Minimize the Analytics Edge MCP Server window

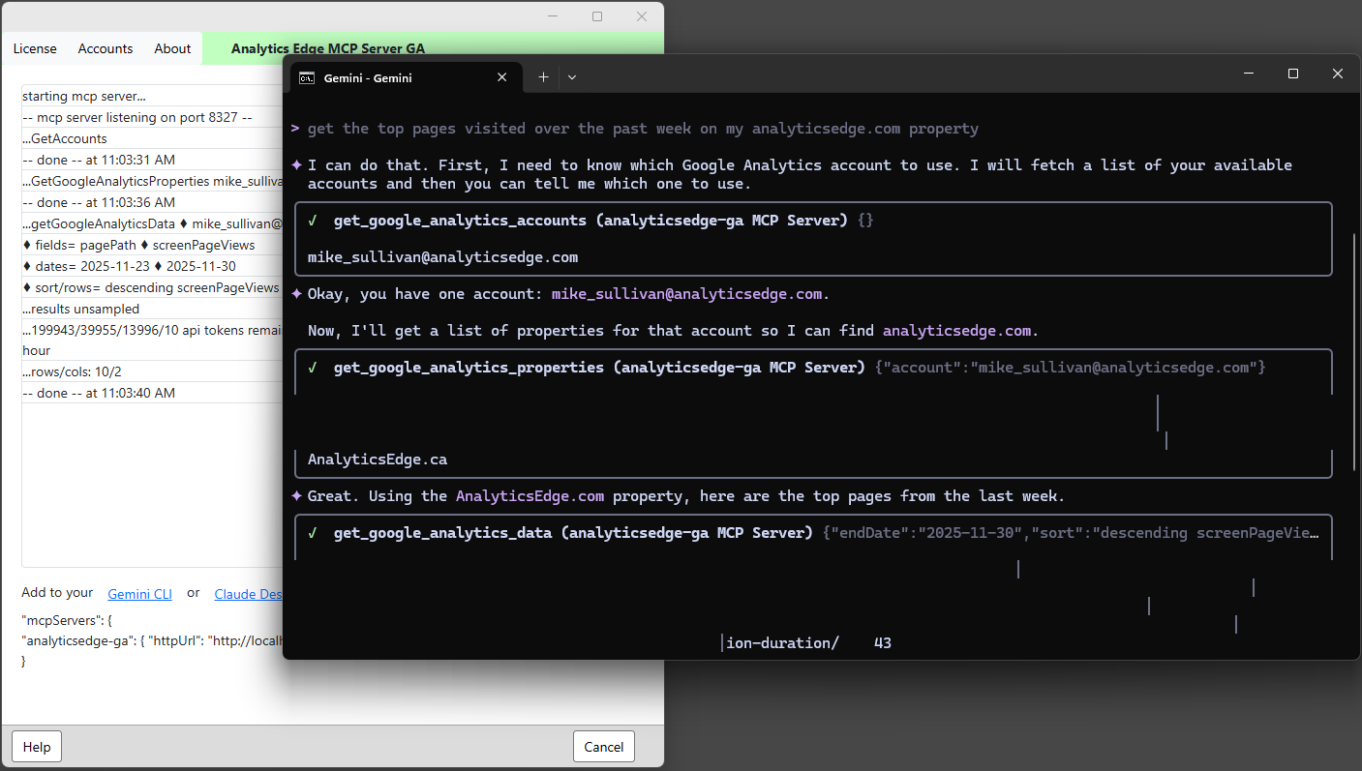(553, 16)
